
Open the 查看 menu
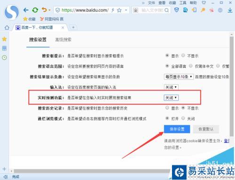coord(162,3)
